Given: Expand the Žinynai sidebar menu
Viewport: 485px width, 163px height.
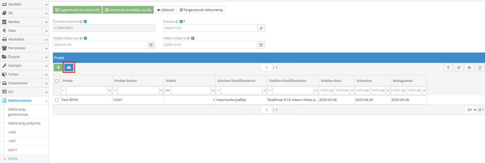Looking at the screenshot, I should click(x=24, y=57).
